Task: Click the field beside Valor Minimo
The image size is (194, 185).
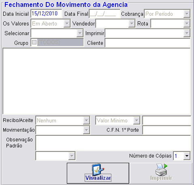Action: 167,120
